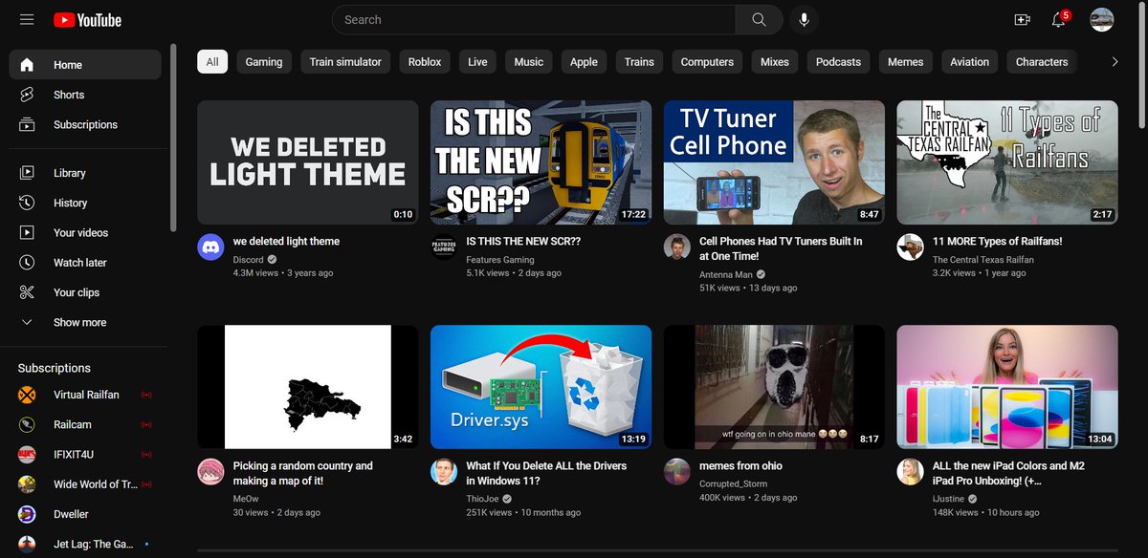Select the Trains filter chip
Image resolution: width=1148 pixels, height=558 pixels.
coord(639,62)
